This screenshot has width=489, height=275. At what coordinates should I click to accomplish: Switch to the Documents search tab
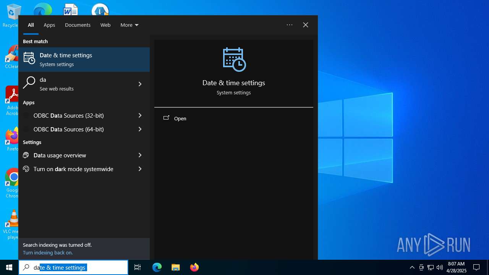[x=78, y=25]
